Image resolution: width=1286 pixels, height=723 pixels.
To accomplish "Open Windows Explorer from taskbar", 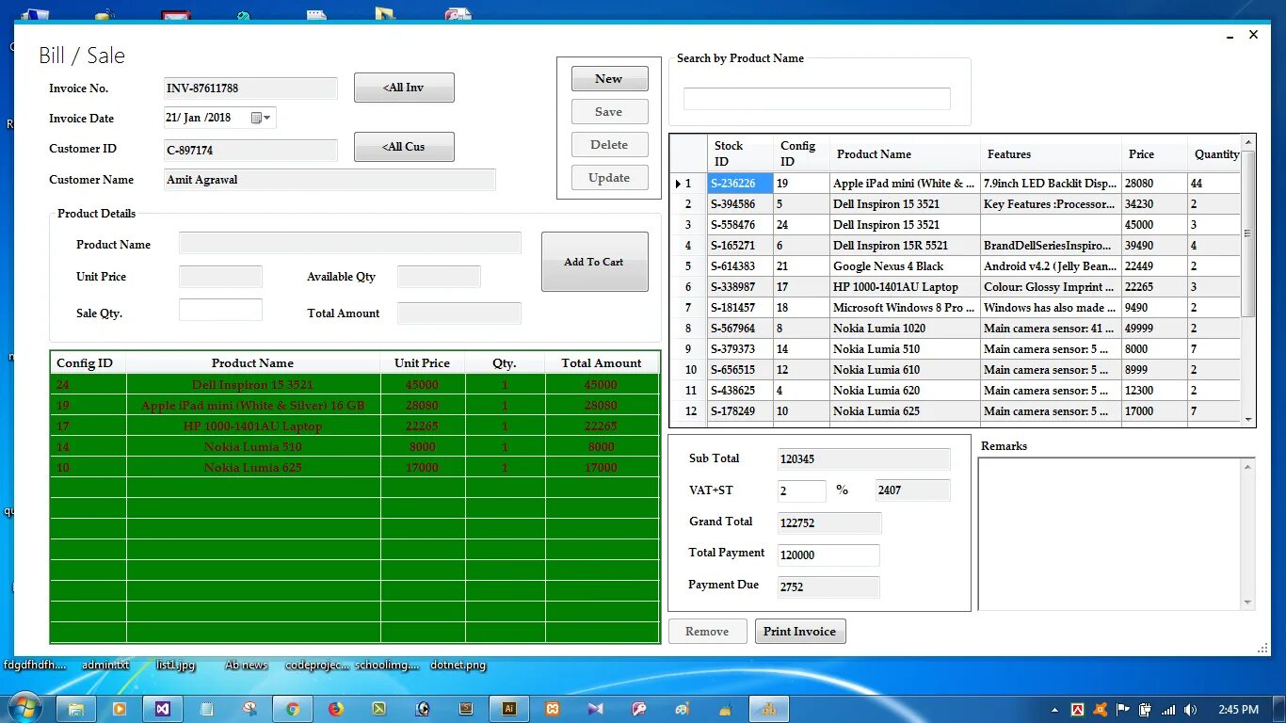I will point(76,709).
